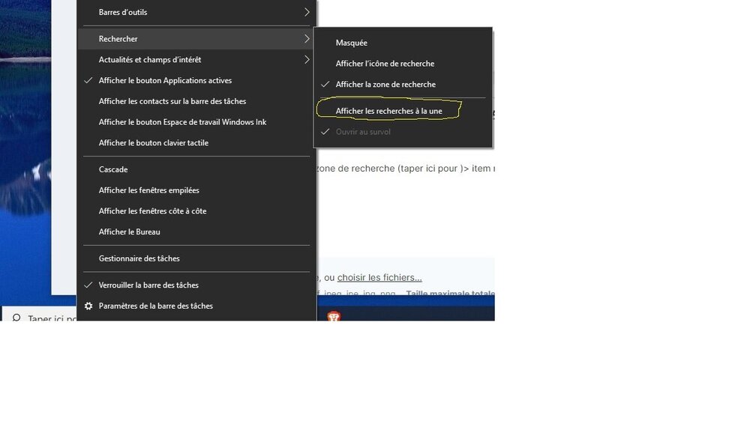Viewport: 750px width, 421px height.
Task: Choose 'Masquée' in the search submenu
Action: pos(352,43)
